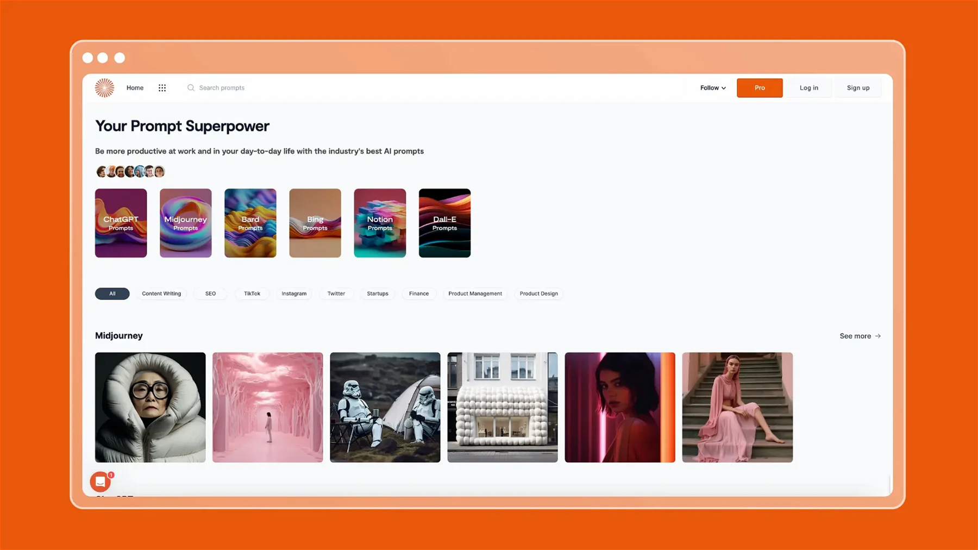Select the TikTok filter chip
This screenshot has height=550, width=978.
[x=252, y=293]
